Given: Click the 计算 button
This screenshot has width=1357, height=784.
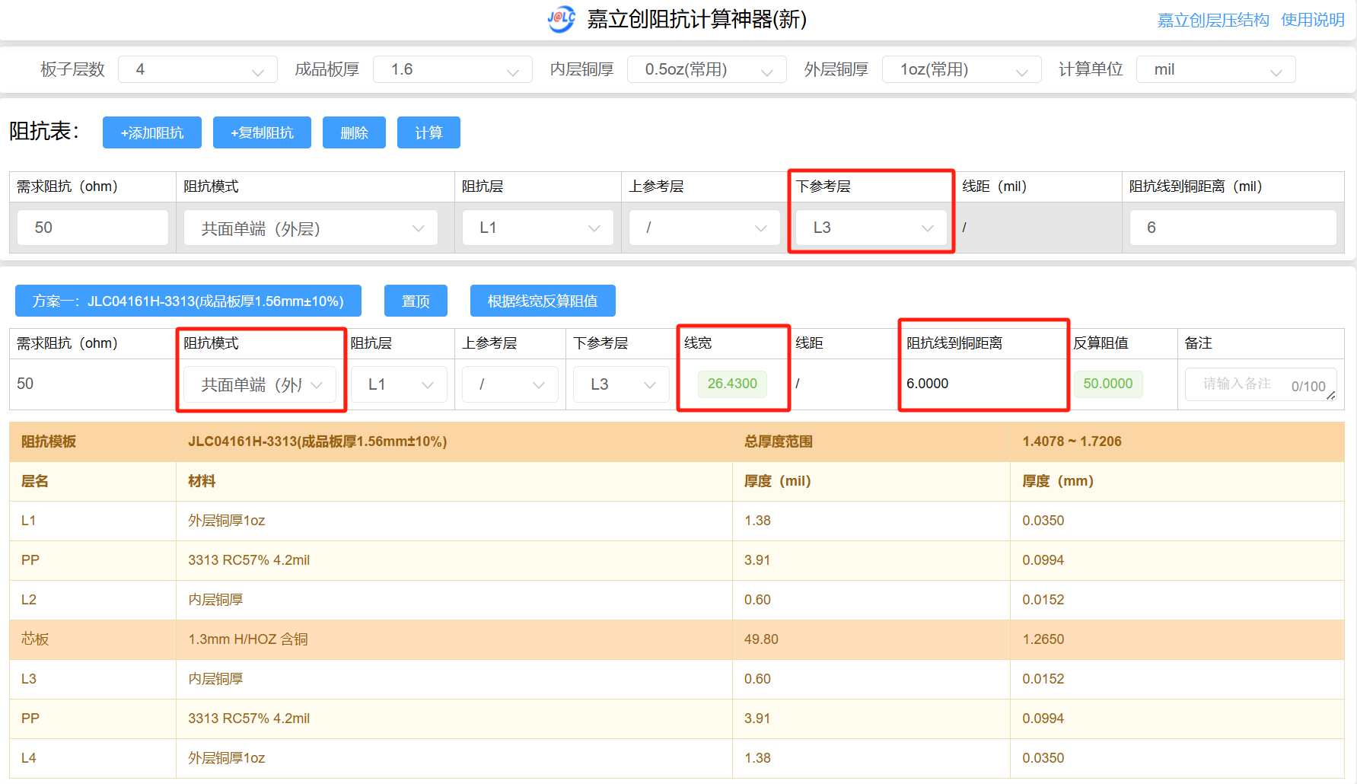Looking at the screenshot, I should point(428,132).
